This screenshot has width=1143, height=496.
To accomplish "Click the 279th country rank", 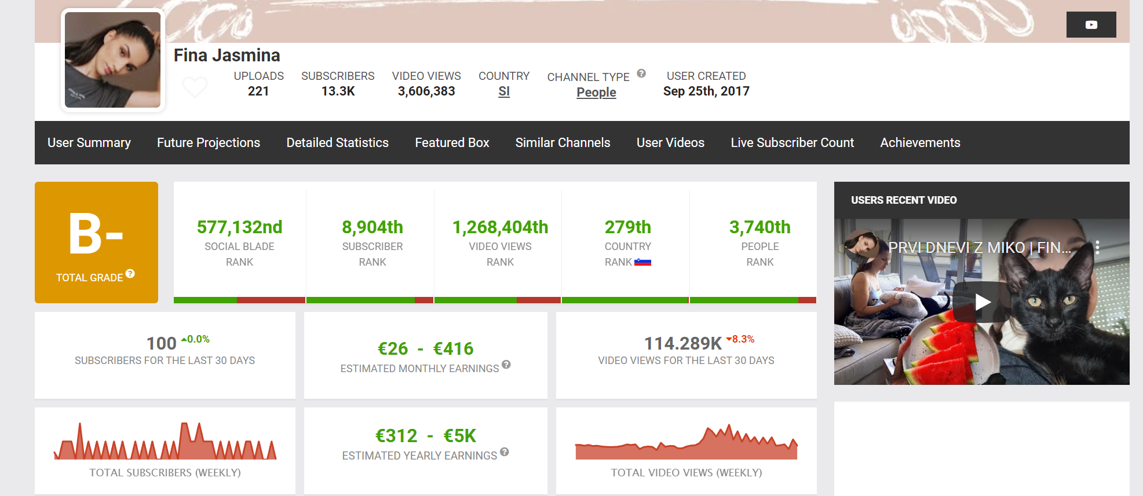I will (628, 227).
